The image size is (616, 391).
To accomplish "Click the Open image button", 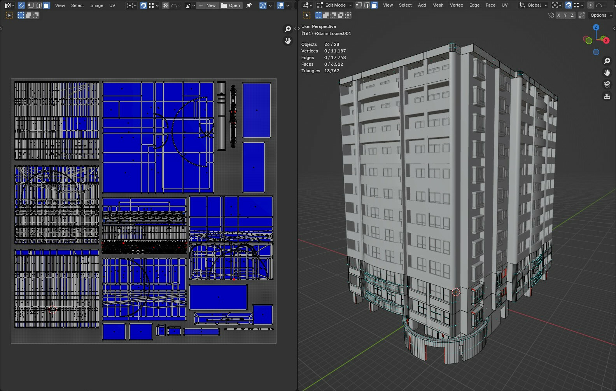I will tap(231, 5).
